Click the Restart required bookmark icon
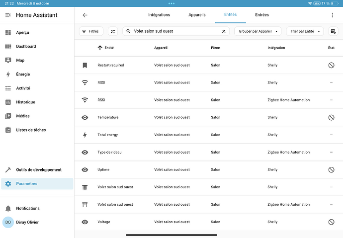 coord(85,65)
